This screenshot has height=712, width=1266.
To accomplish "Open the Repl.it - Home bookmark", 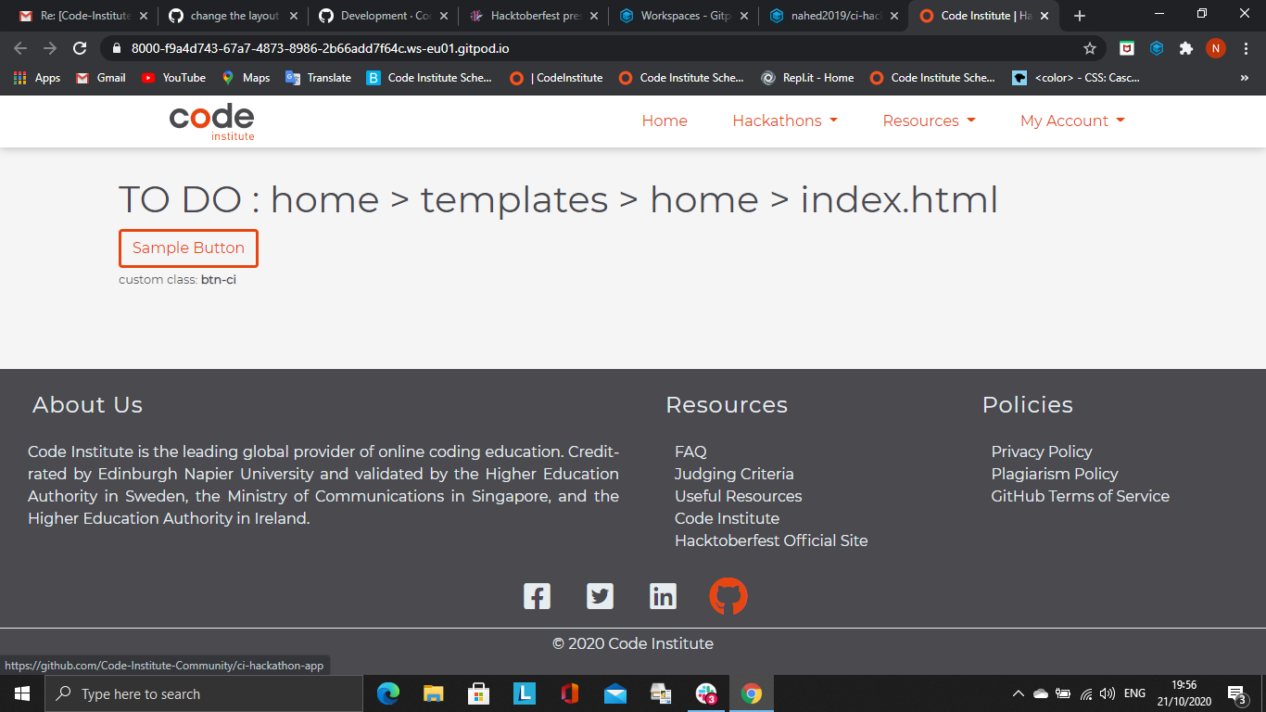I will [x=807, y=78].
